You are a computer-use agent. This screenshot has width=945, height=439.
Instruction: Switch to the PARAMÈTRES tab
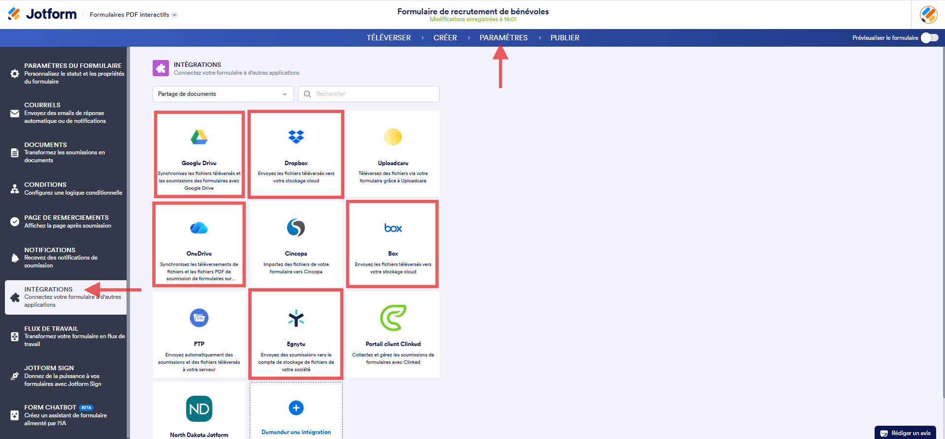[x=503, y=38]
